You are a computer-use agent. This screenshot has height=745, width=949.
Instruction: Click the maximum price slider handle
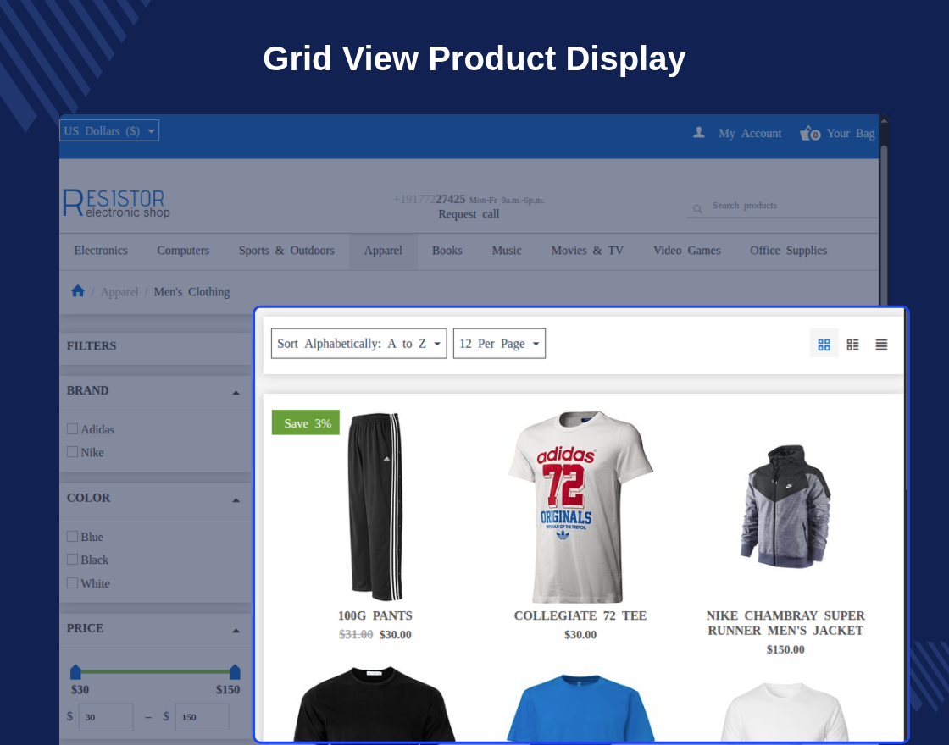(235, 671)
